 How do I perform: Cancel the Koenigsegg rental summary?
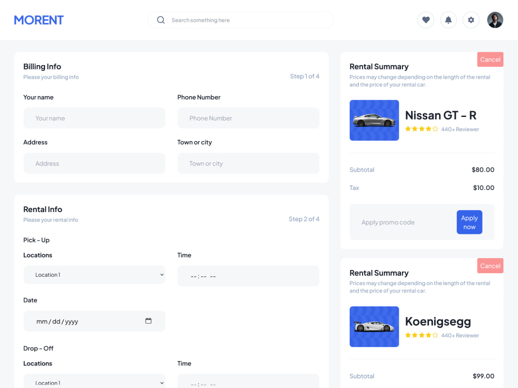pos(490,265)
